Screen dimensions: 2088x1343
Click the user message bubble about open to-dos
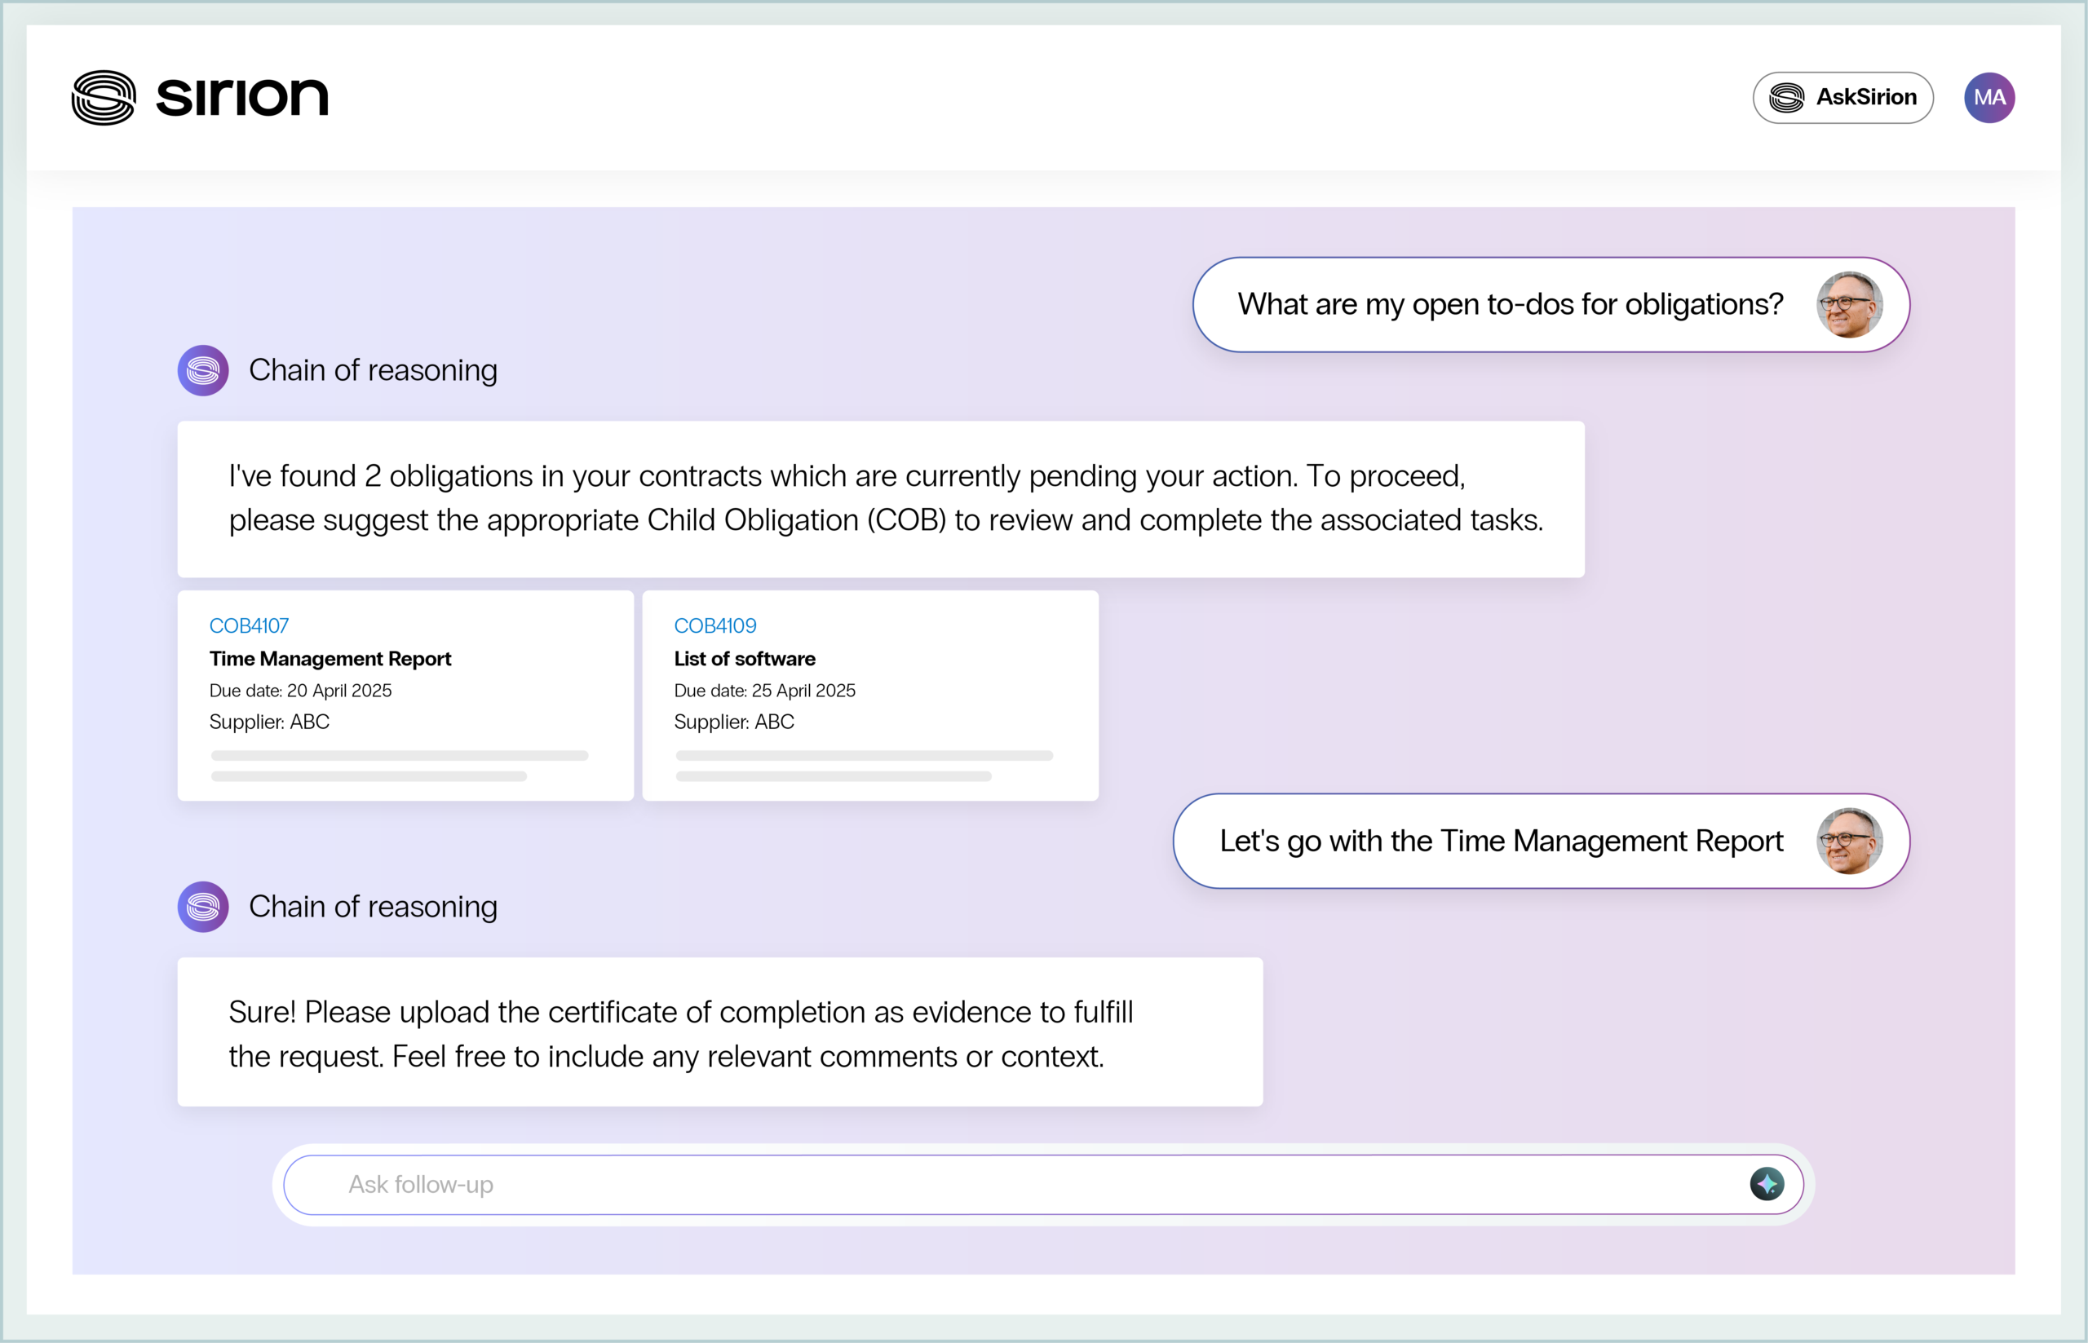[1509, 304]
